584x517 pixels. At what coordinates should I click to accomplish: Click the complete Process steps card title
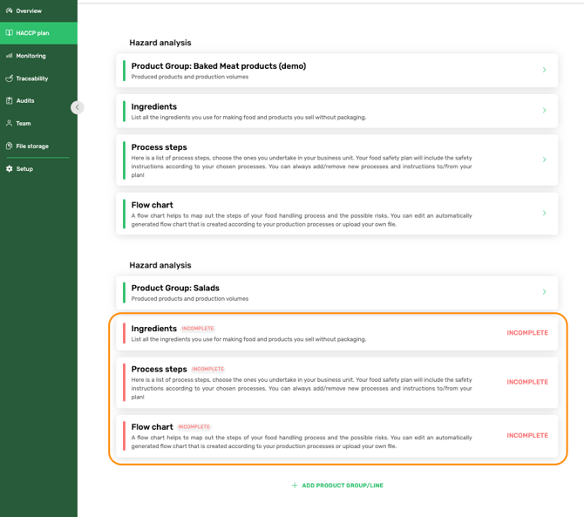point(159,147)
